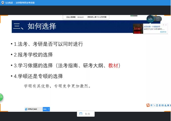171x121 pixels.
Task: Click the green signal level bar
Action: click(134, 16)
